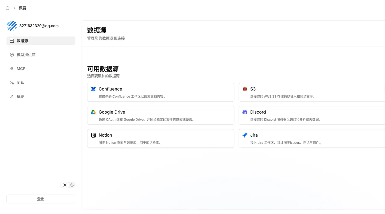Click the 选择要添加的数据源 hint text
The image size is (385, 214).
point(103,76)
